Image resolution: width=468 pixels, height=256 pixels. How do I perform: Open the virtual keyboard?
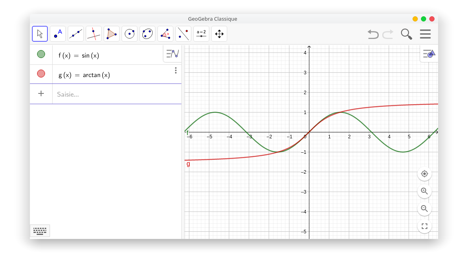pyautogui.click(x=40, y=231)
